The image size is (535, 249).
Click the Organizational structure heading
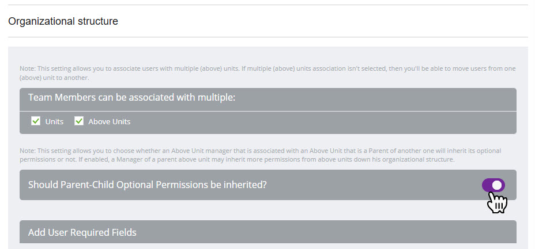tap(63, 21)
